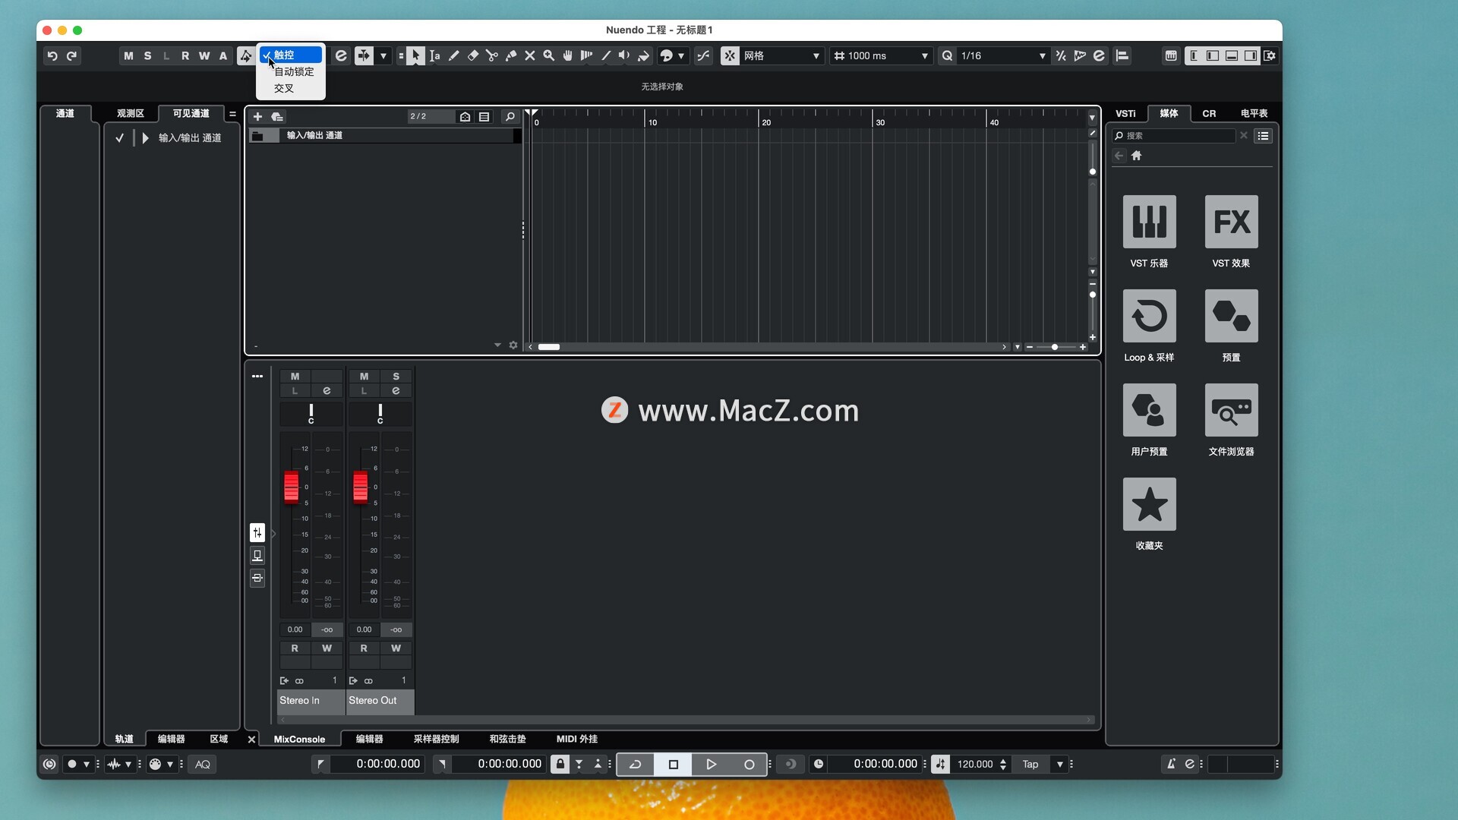
Task: Open the ruler display format dropdown arrow
Action: tap(1092, 118)
